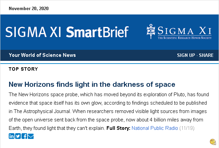Click the Full Story label
The image size is (219, 148).
[x=118, y=128]
